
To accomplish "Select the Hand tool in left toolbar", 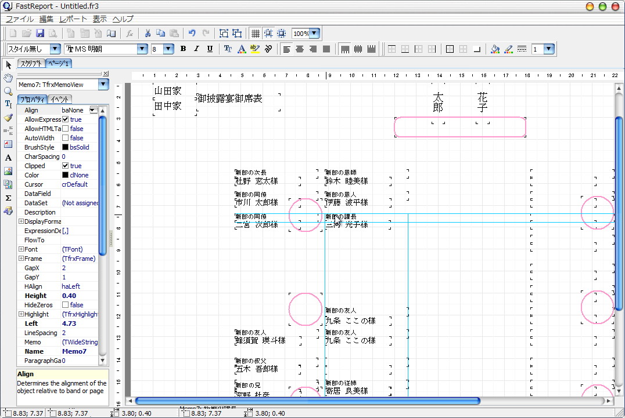I will (8, 78).
